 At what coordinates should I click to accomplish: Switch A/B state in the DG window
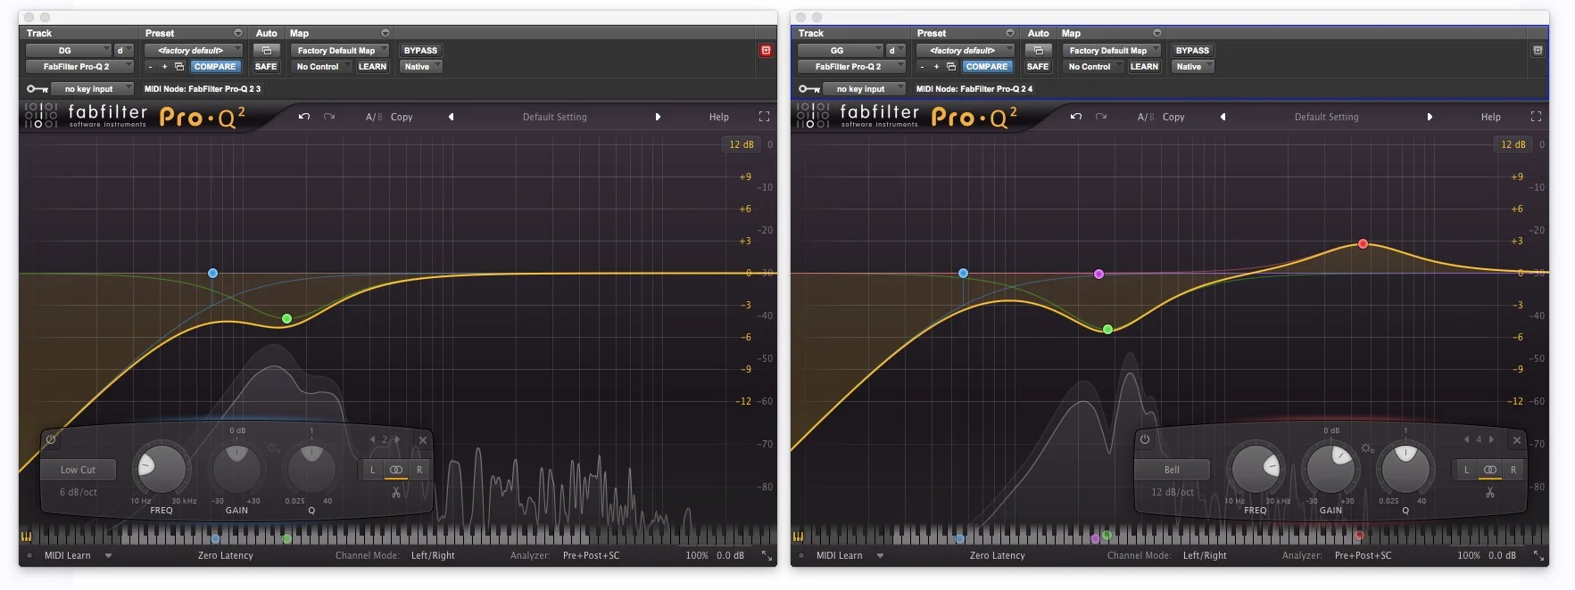[x=373, y=117]
